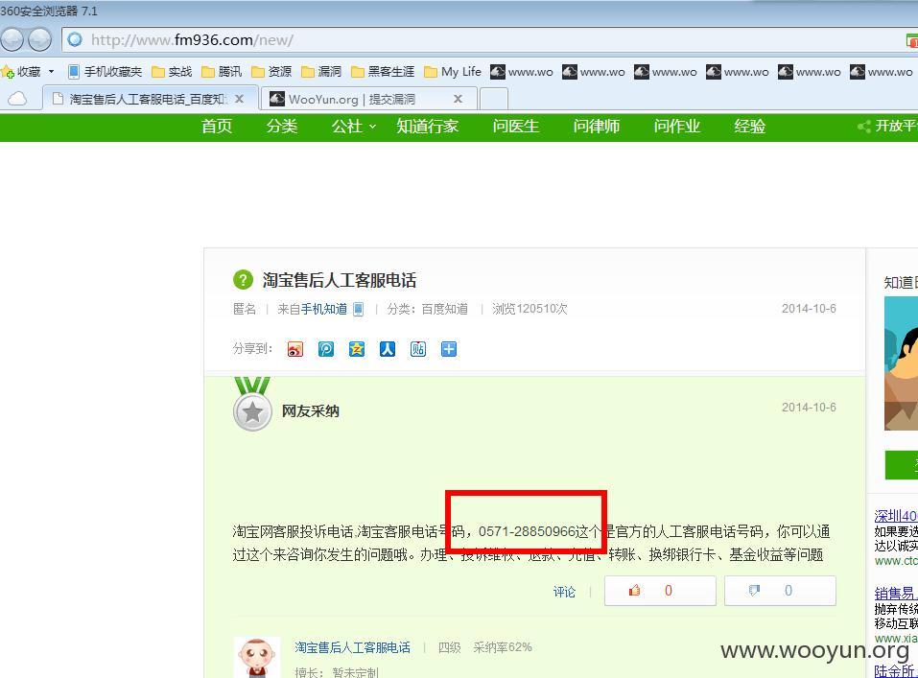The width and height of the screenshot is (918, 678).
Task: Open a new blank tab button
Action: pos(494,99)
